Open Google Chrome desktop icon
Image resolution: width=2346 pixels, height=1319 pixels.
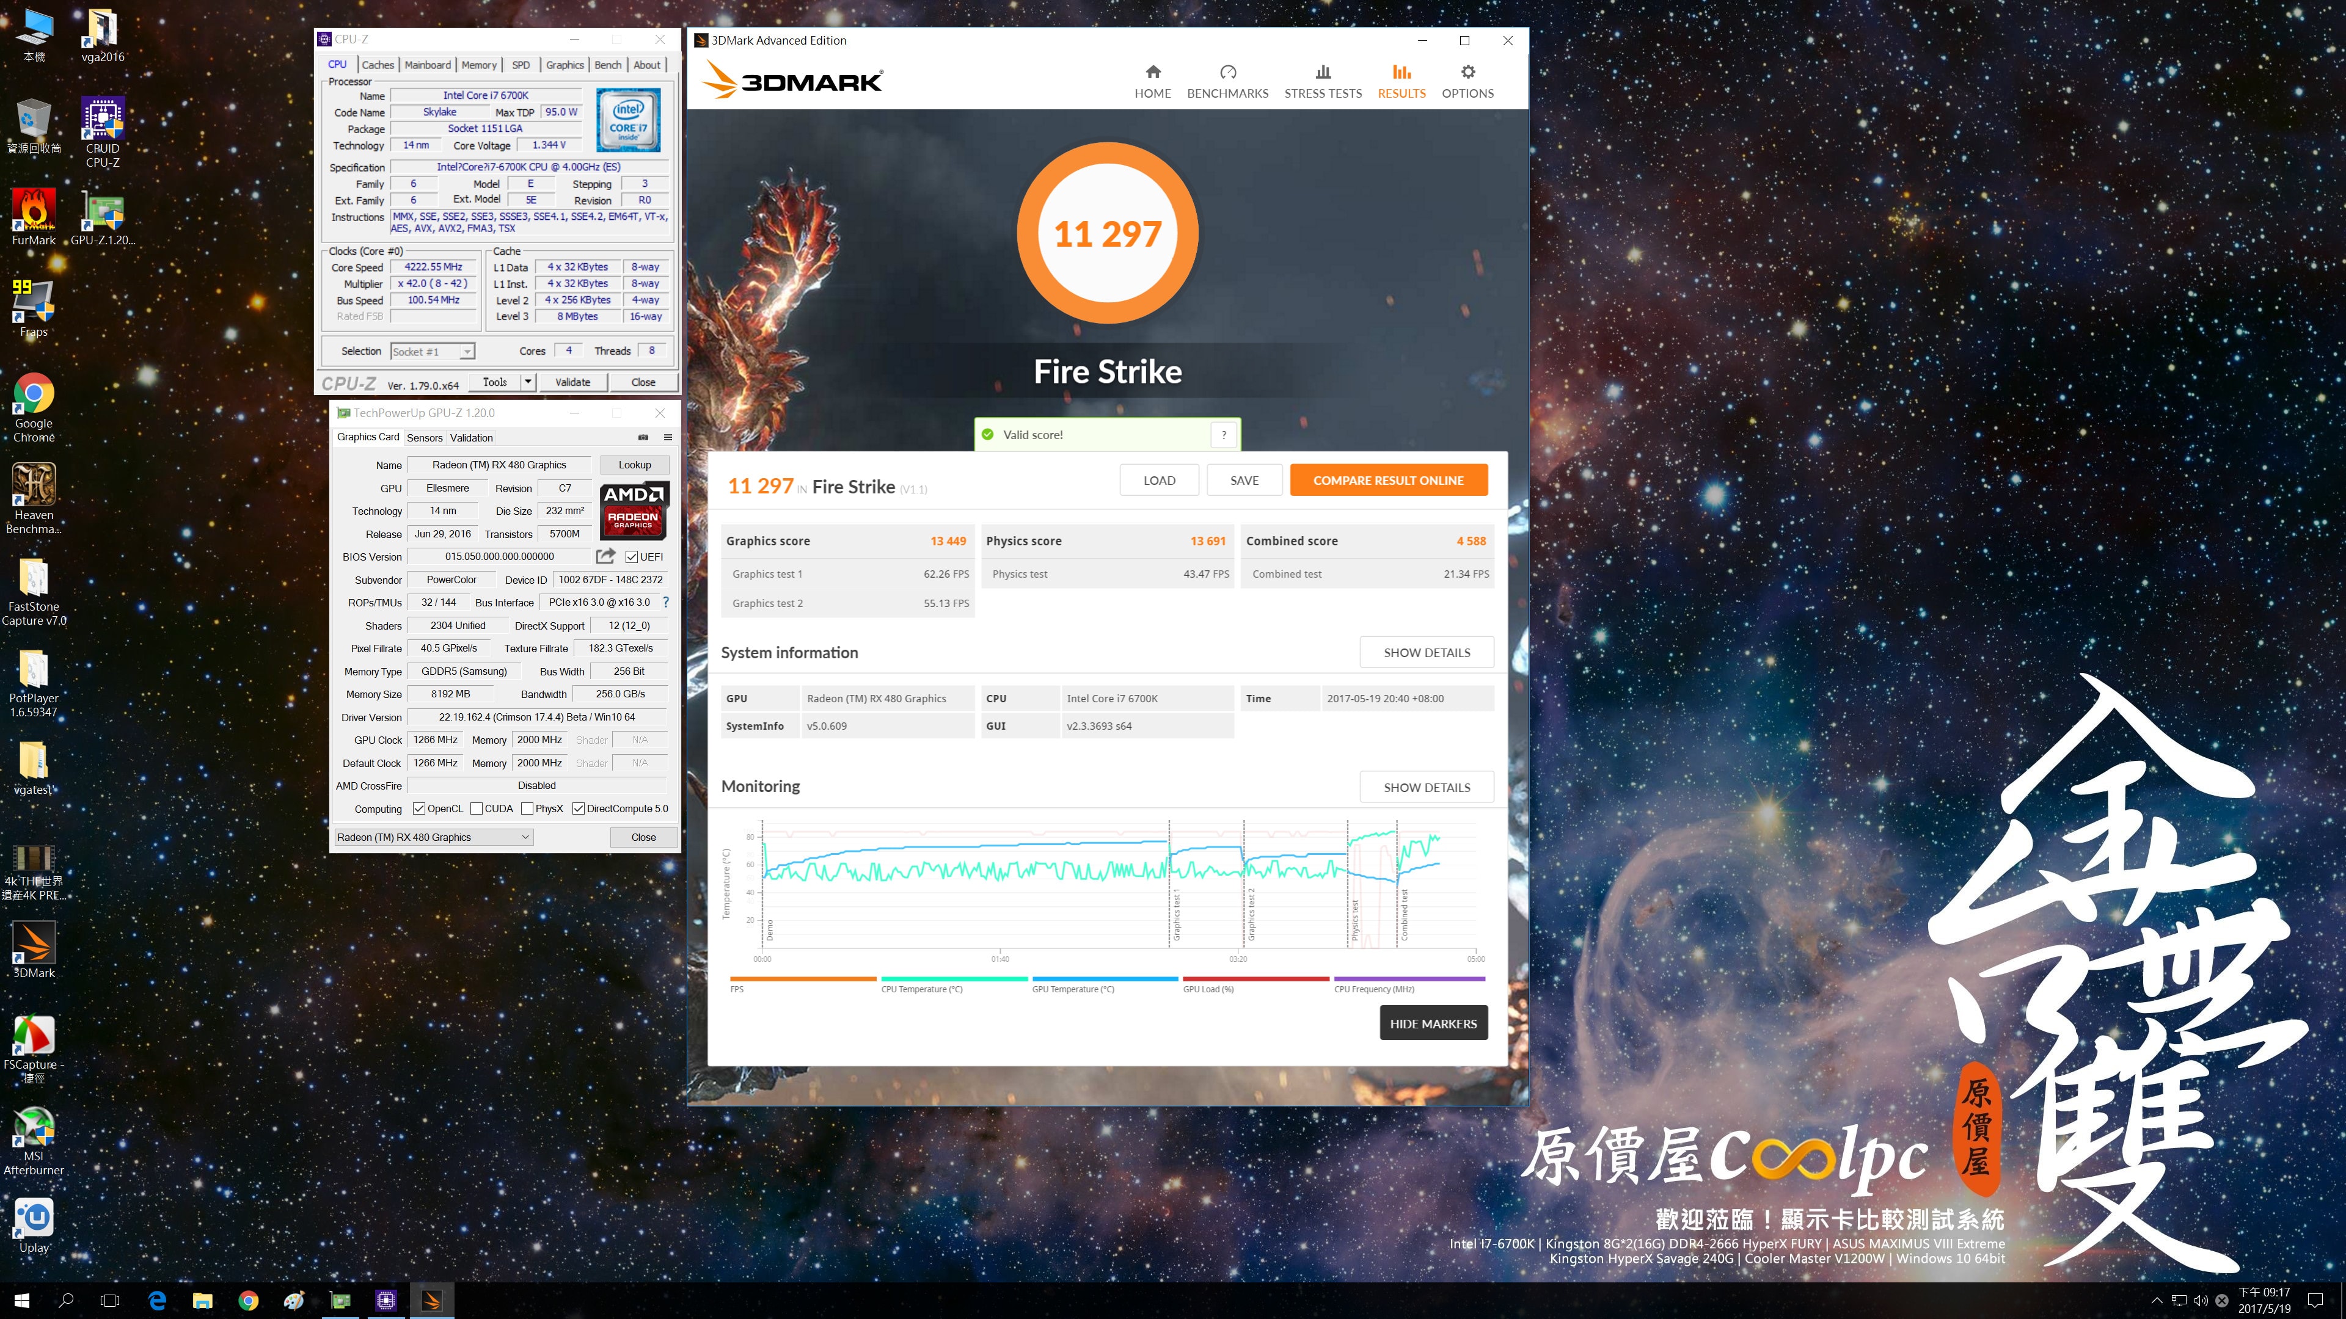coord(34,408)
